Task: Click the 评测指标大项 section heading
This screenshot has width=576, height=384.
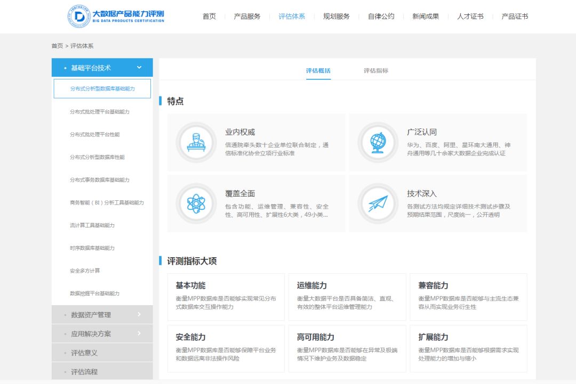Action: (192, 261)
